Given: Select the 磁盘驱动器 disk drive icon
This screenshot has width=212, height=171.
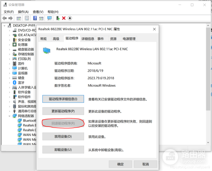Looking at the screenshot, I should pos(14,49).
